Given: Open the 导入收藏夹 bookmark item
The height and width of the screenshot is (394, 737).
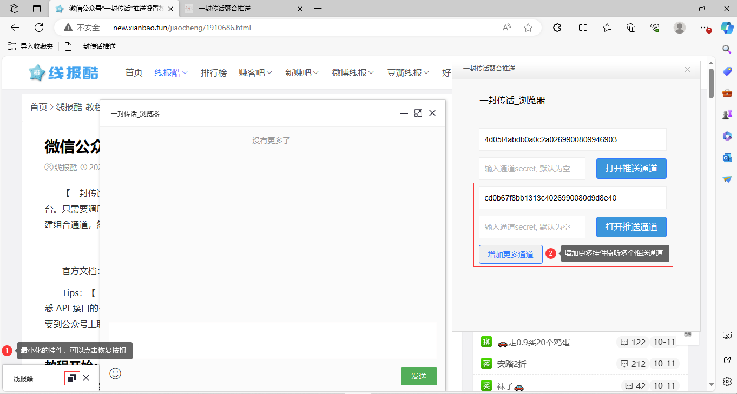Looking at the screenshot, I should [x=30, y=46].
